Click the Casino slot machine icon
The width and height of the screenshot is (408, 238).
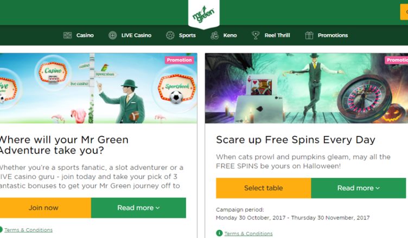pos(67,35)
